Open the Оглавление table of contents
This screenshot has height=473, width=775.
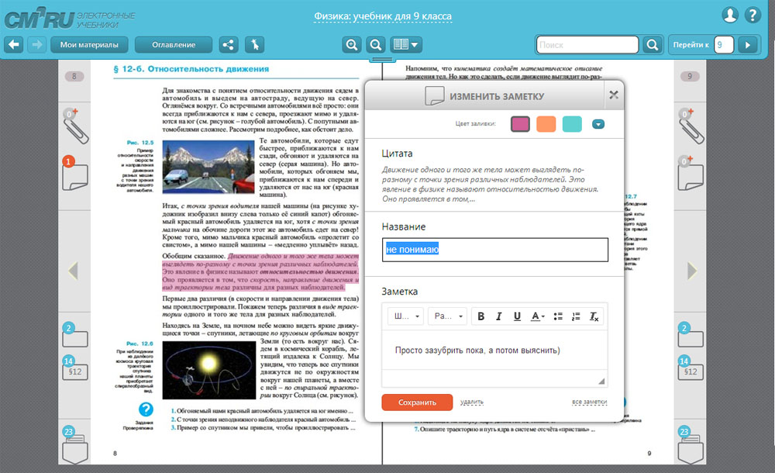coord(172,45)
